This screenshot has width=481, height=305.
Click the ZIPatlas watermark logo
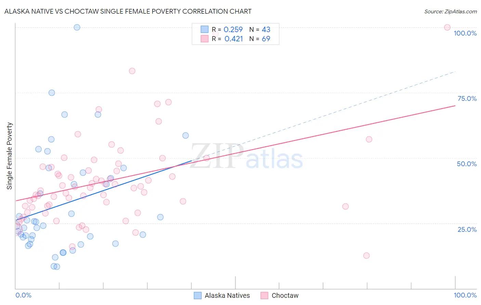point(247,157)
